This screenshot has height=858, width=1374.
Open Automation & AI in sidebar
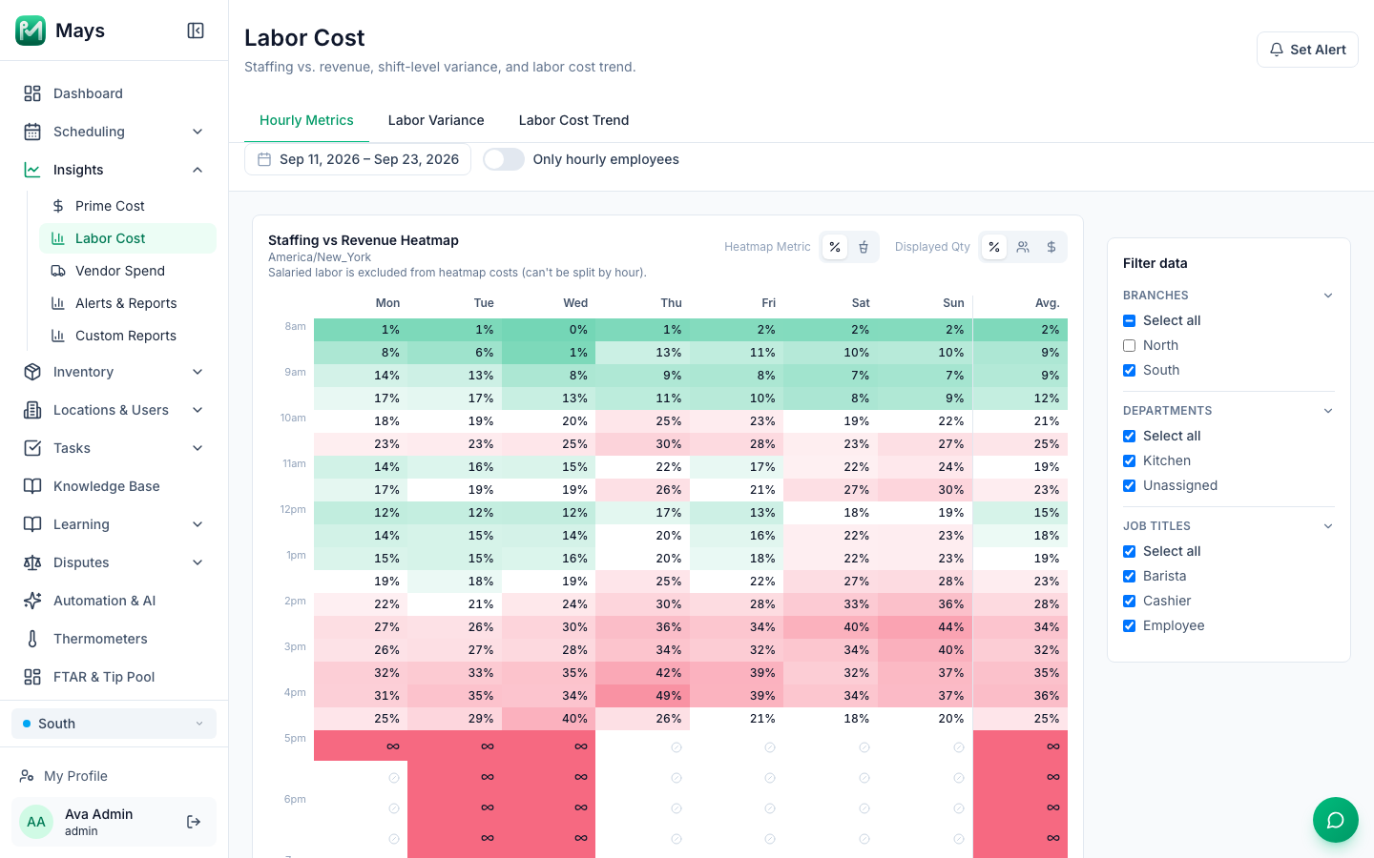pyautogui.click(x=114, y=601)
